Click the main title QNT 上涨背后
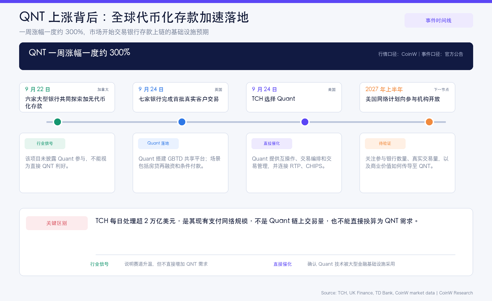 click(x=134, y=17)
